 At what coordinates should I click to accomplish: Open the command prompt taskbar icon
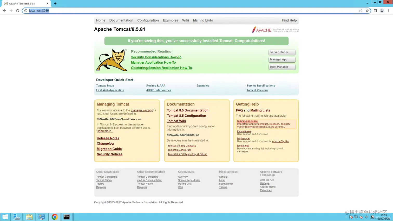[x=67, y=217]
